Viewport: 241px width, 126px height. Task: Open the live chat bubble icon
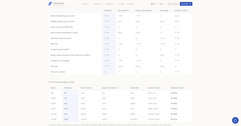tap(235, 120)
